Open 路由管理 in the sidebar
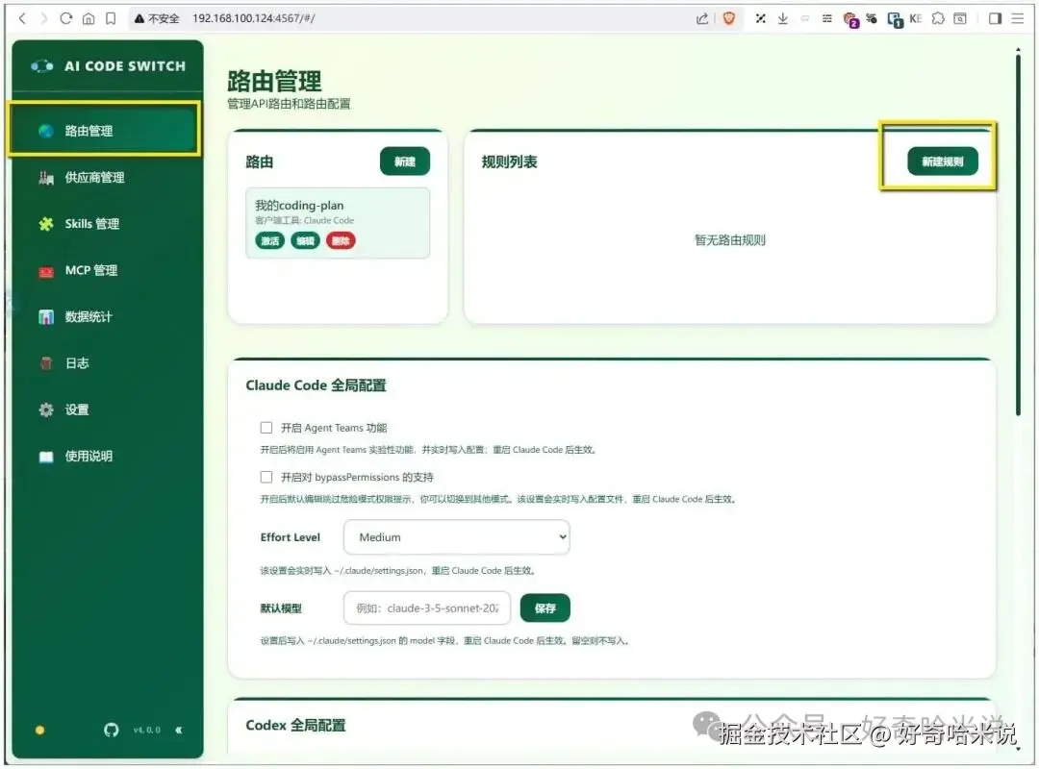Image resolution: width=1039 pixels, height=769 pixels. tap(104, 131)
